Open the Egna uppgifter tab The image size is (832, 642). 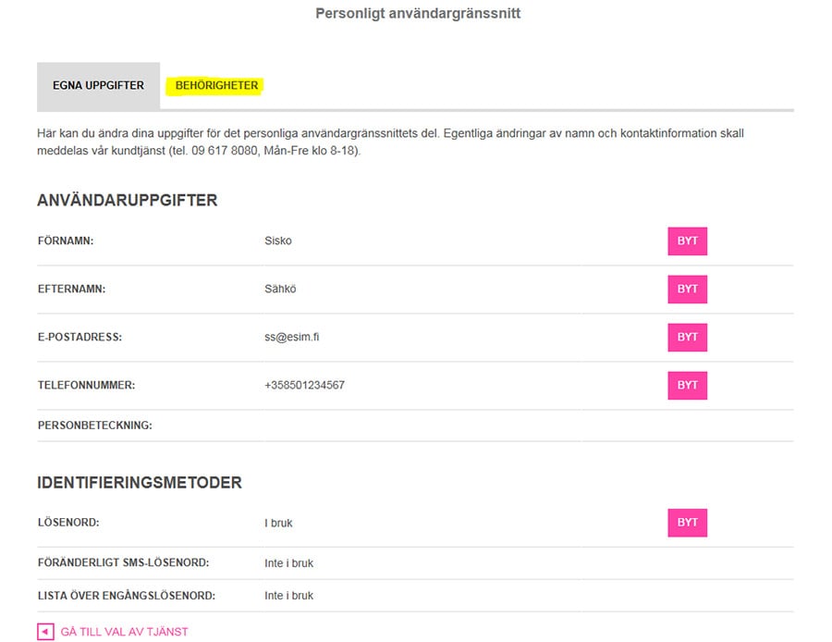click(98, 85)
